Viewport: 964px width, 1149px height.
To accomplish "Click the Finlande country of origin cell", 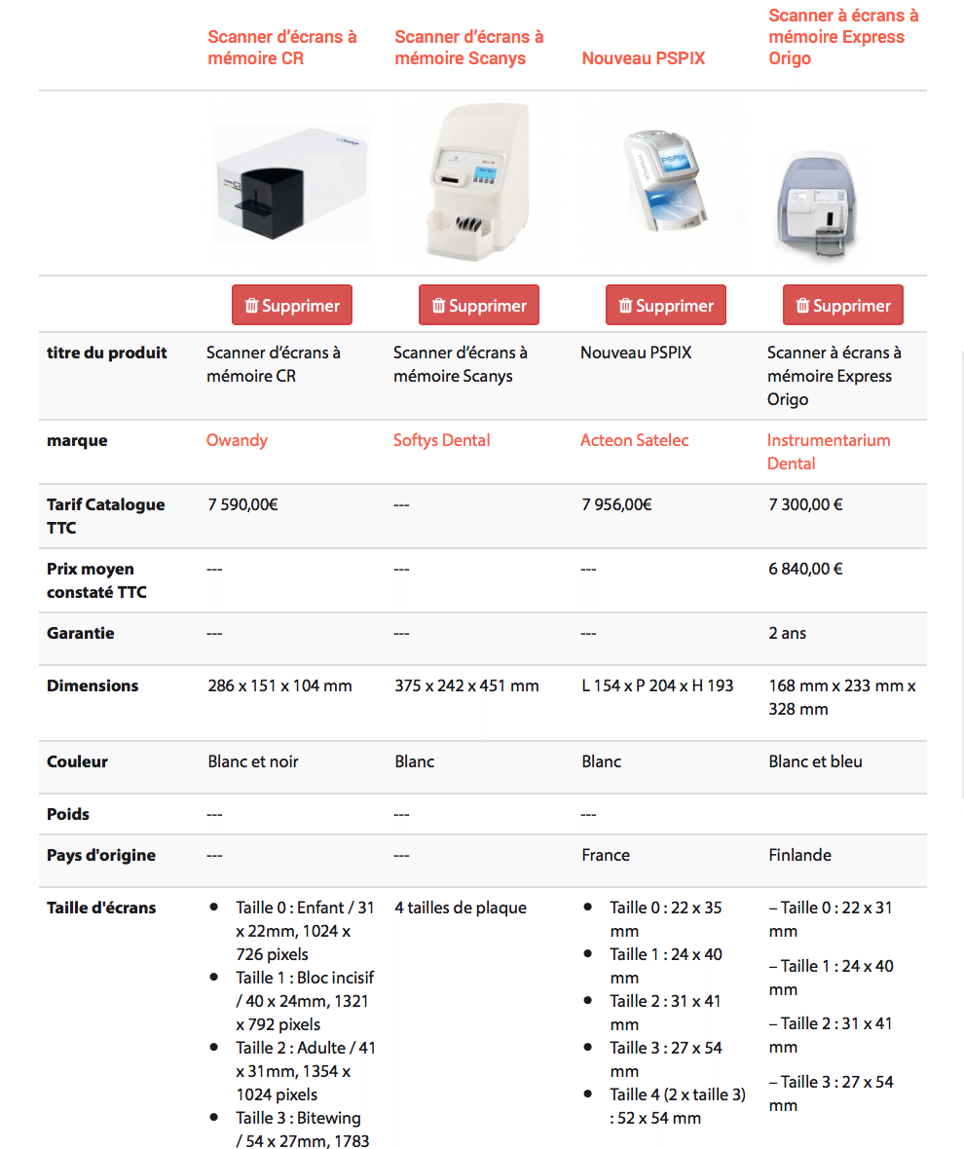I will coord(799,855).
